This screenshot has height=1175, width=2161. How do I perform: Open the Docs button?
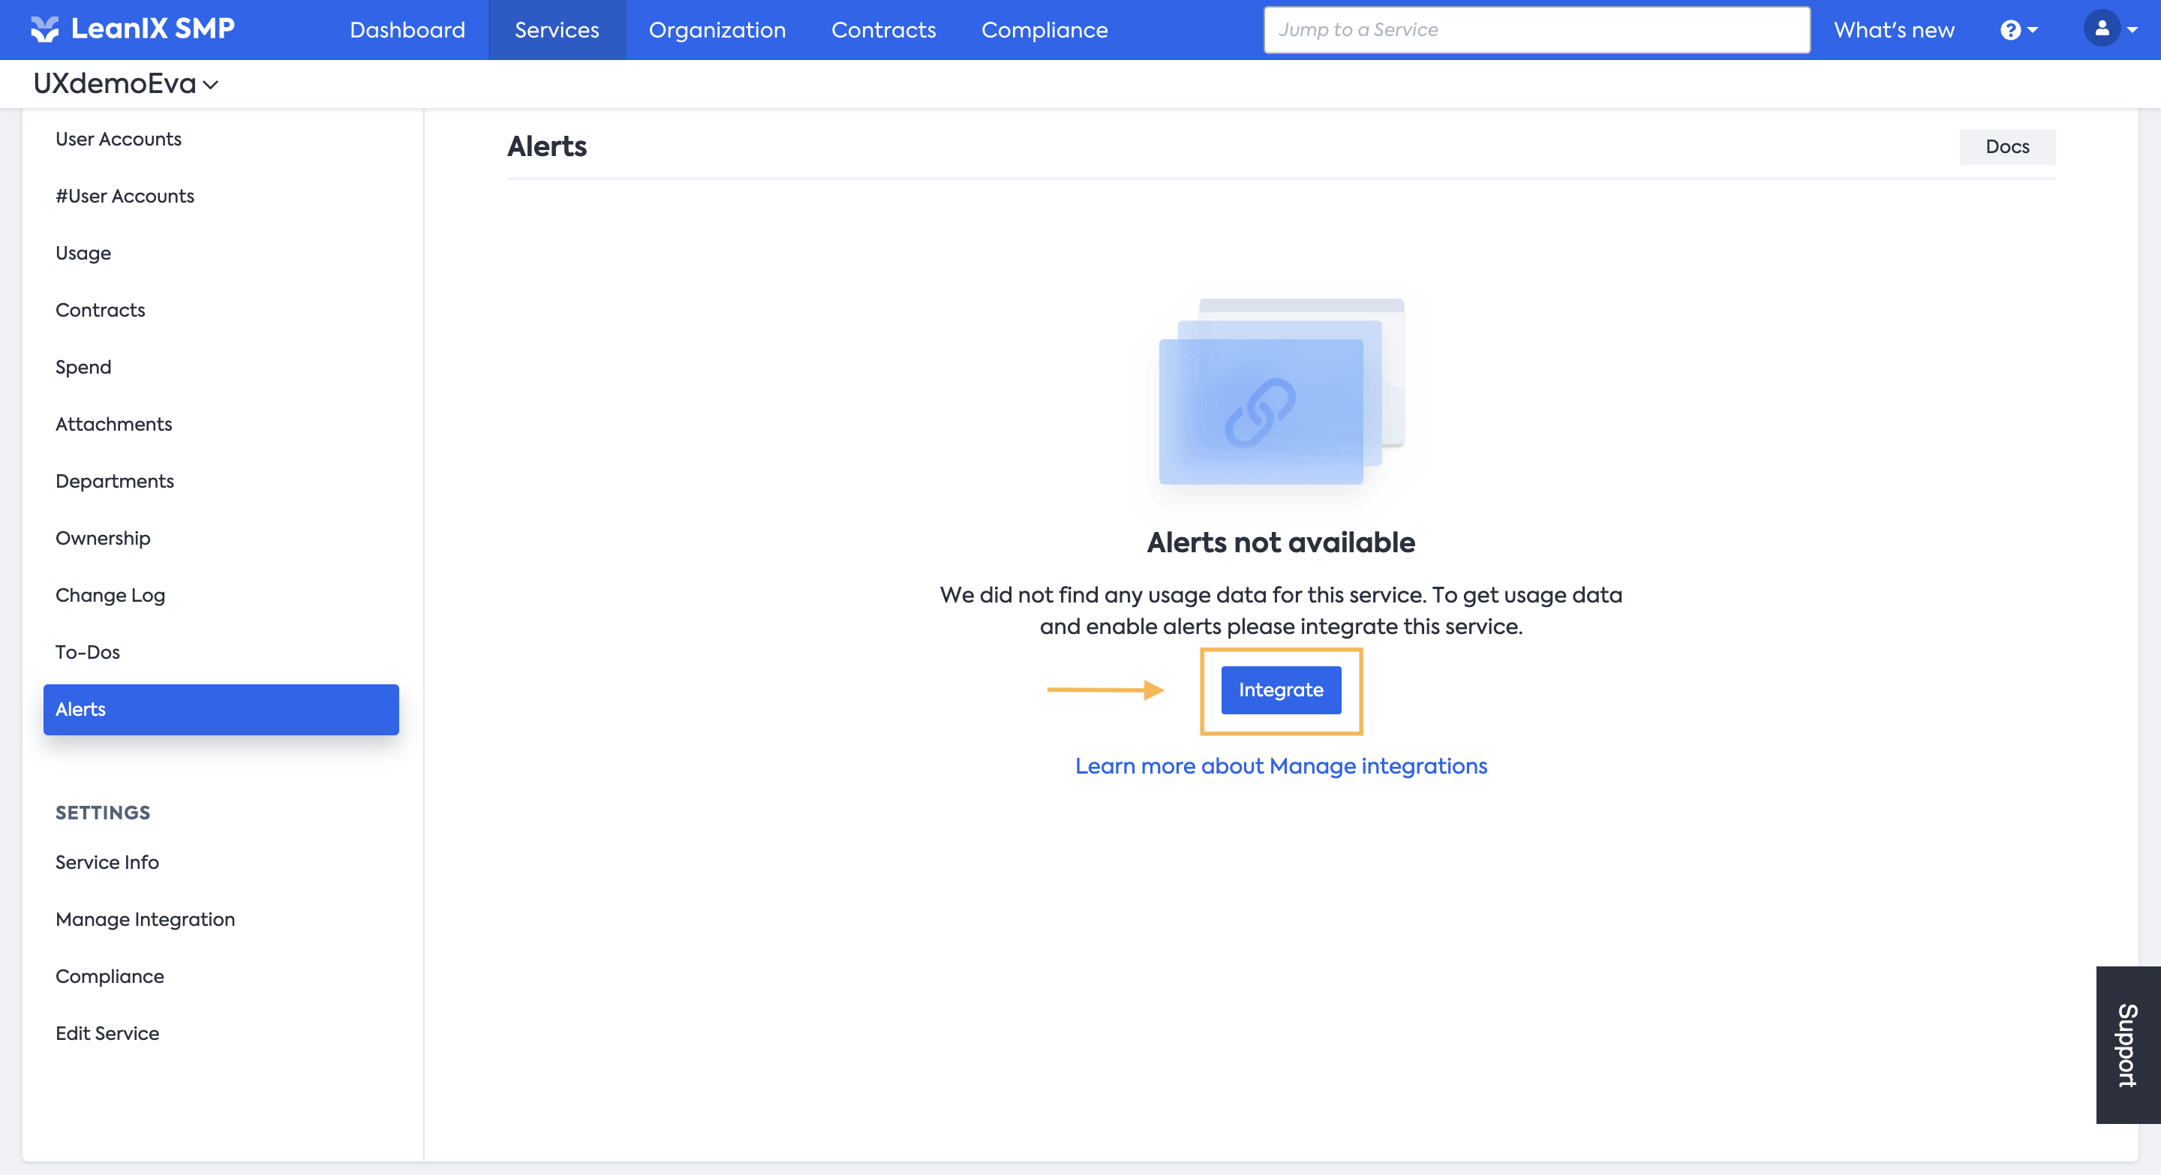tap(2006, 147)
